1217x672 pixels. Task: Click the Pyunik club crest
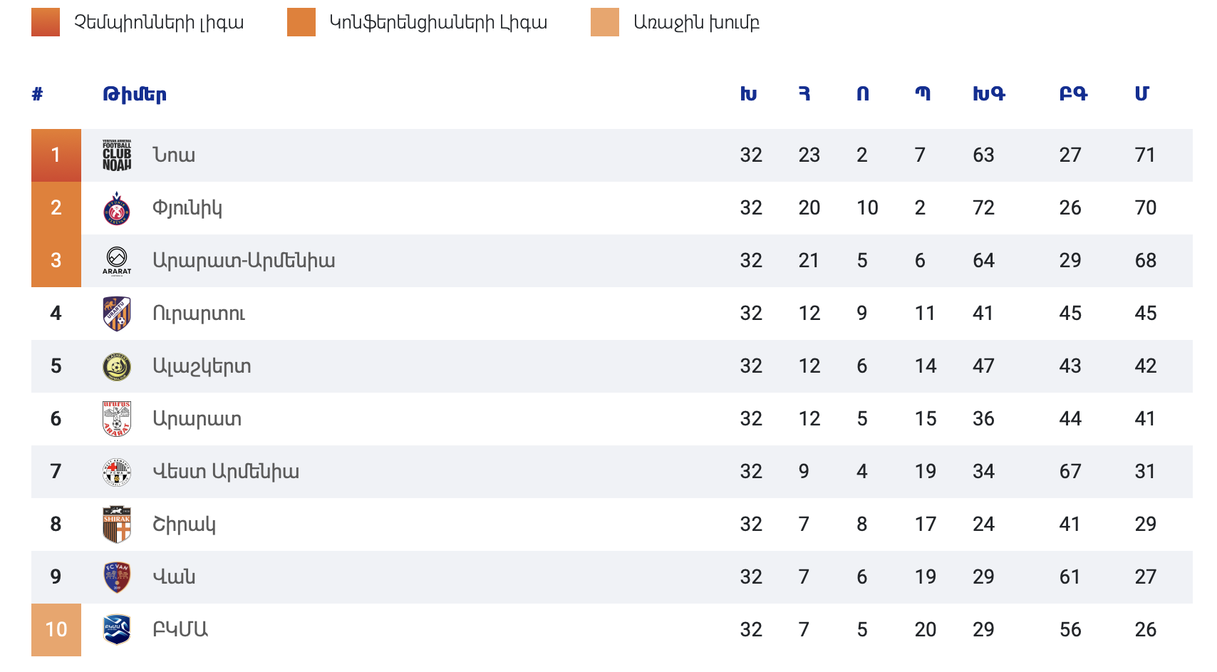point(117,208)
